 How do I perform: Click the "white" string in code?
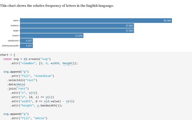40,118
